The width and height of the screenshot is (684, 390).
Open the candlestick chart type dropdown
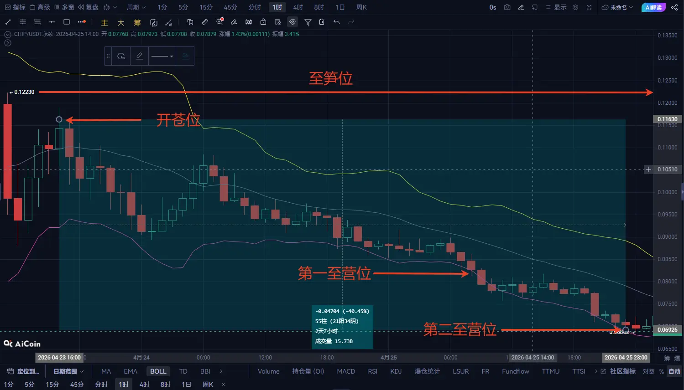110,7
